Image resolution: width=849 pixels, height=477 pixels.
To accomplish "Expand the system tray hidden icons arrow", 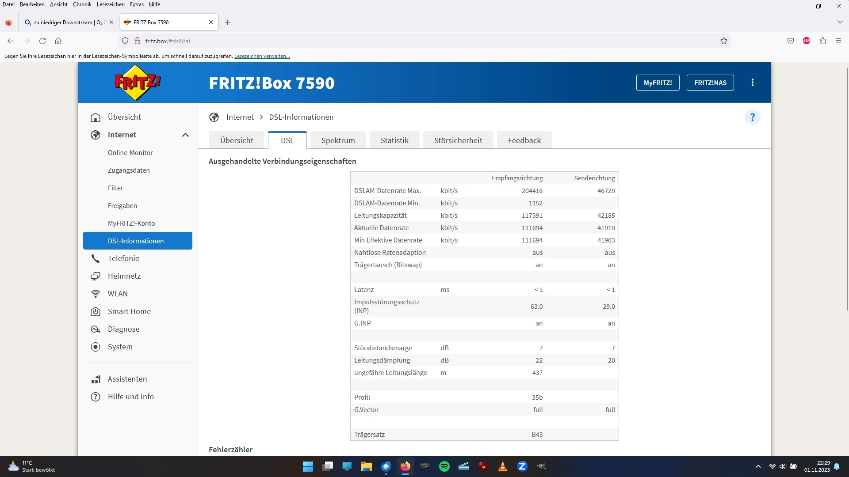I will pos(758,466).
